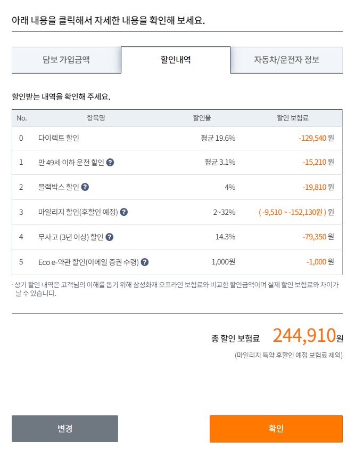
Task: Select the 블랙박스 할인 row
Action: point(59,187)
